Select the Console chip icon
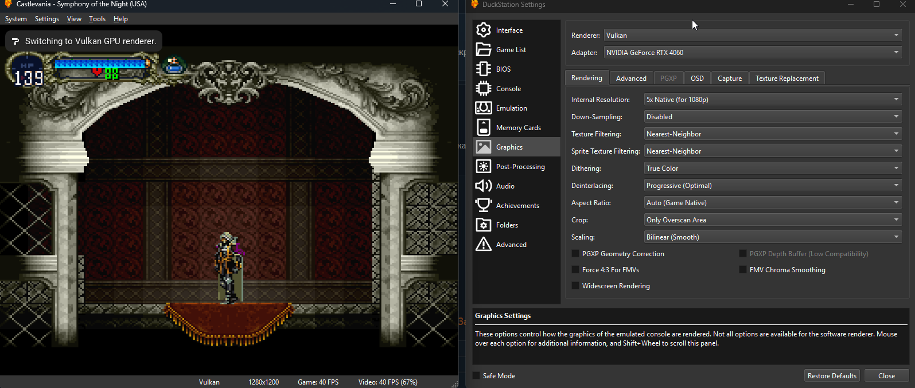Image resolution: width=915 pixels, height=388 pixels. [x=484, y=88]
